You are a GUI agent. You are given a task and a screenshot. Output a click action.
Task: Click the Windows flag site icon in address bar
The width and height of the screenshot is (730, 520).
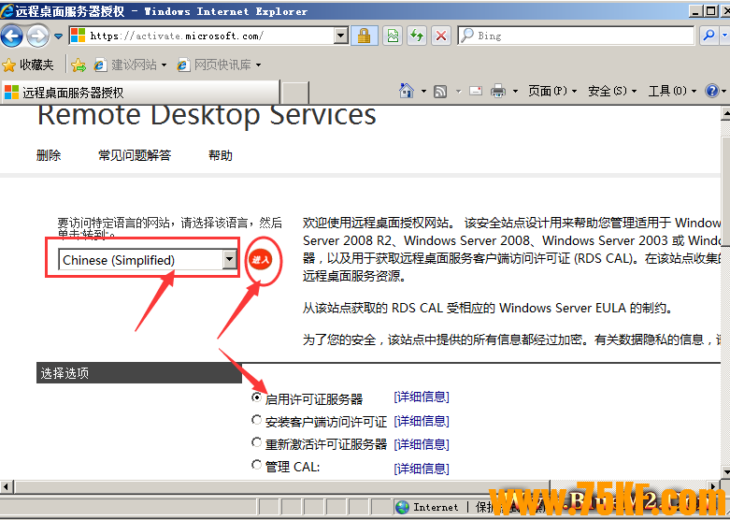point(79,36)
